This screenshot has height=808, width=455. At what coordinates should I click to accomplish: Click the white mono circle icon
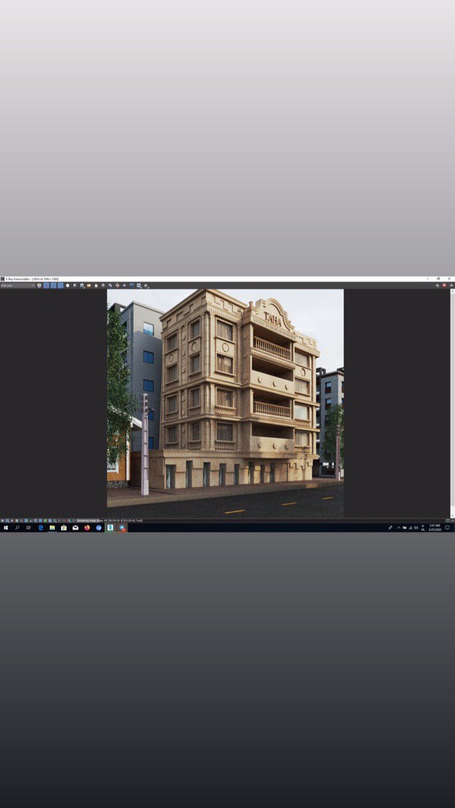tap(68, 285)
